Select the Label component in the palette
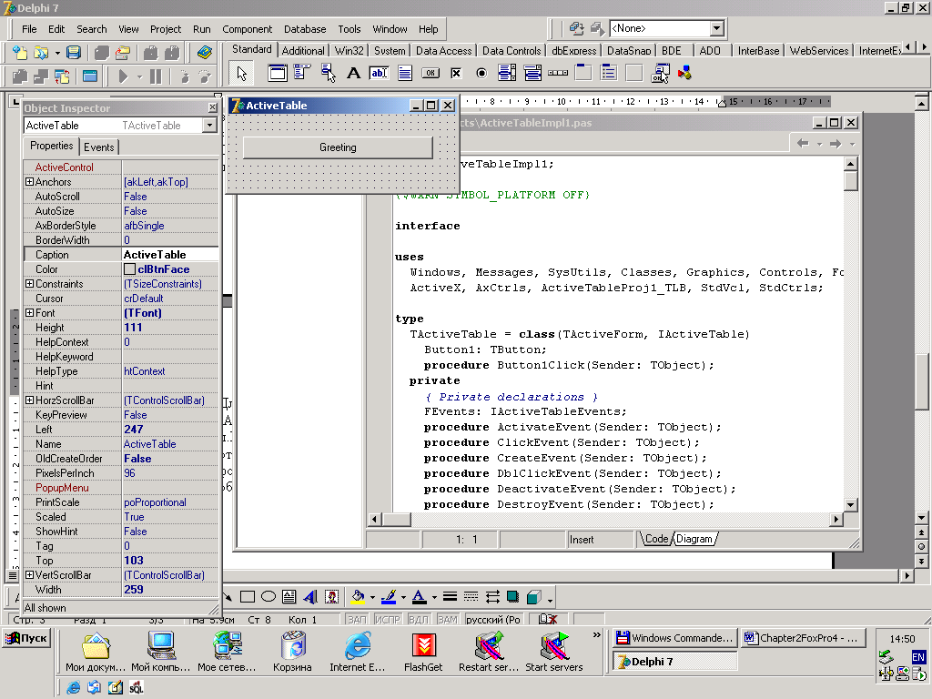Viewport: 932px width, 699px height. click(354, 73)
